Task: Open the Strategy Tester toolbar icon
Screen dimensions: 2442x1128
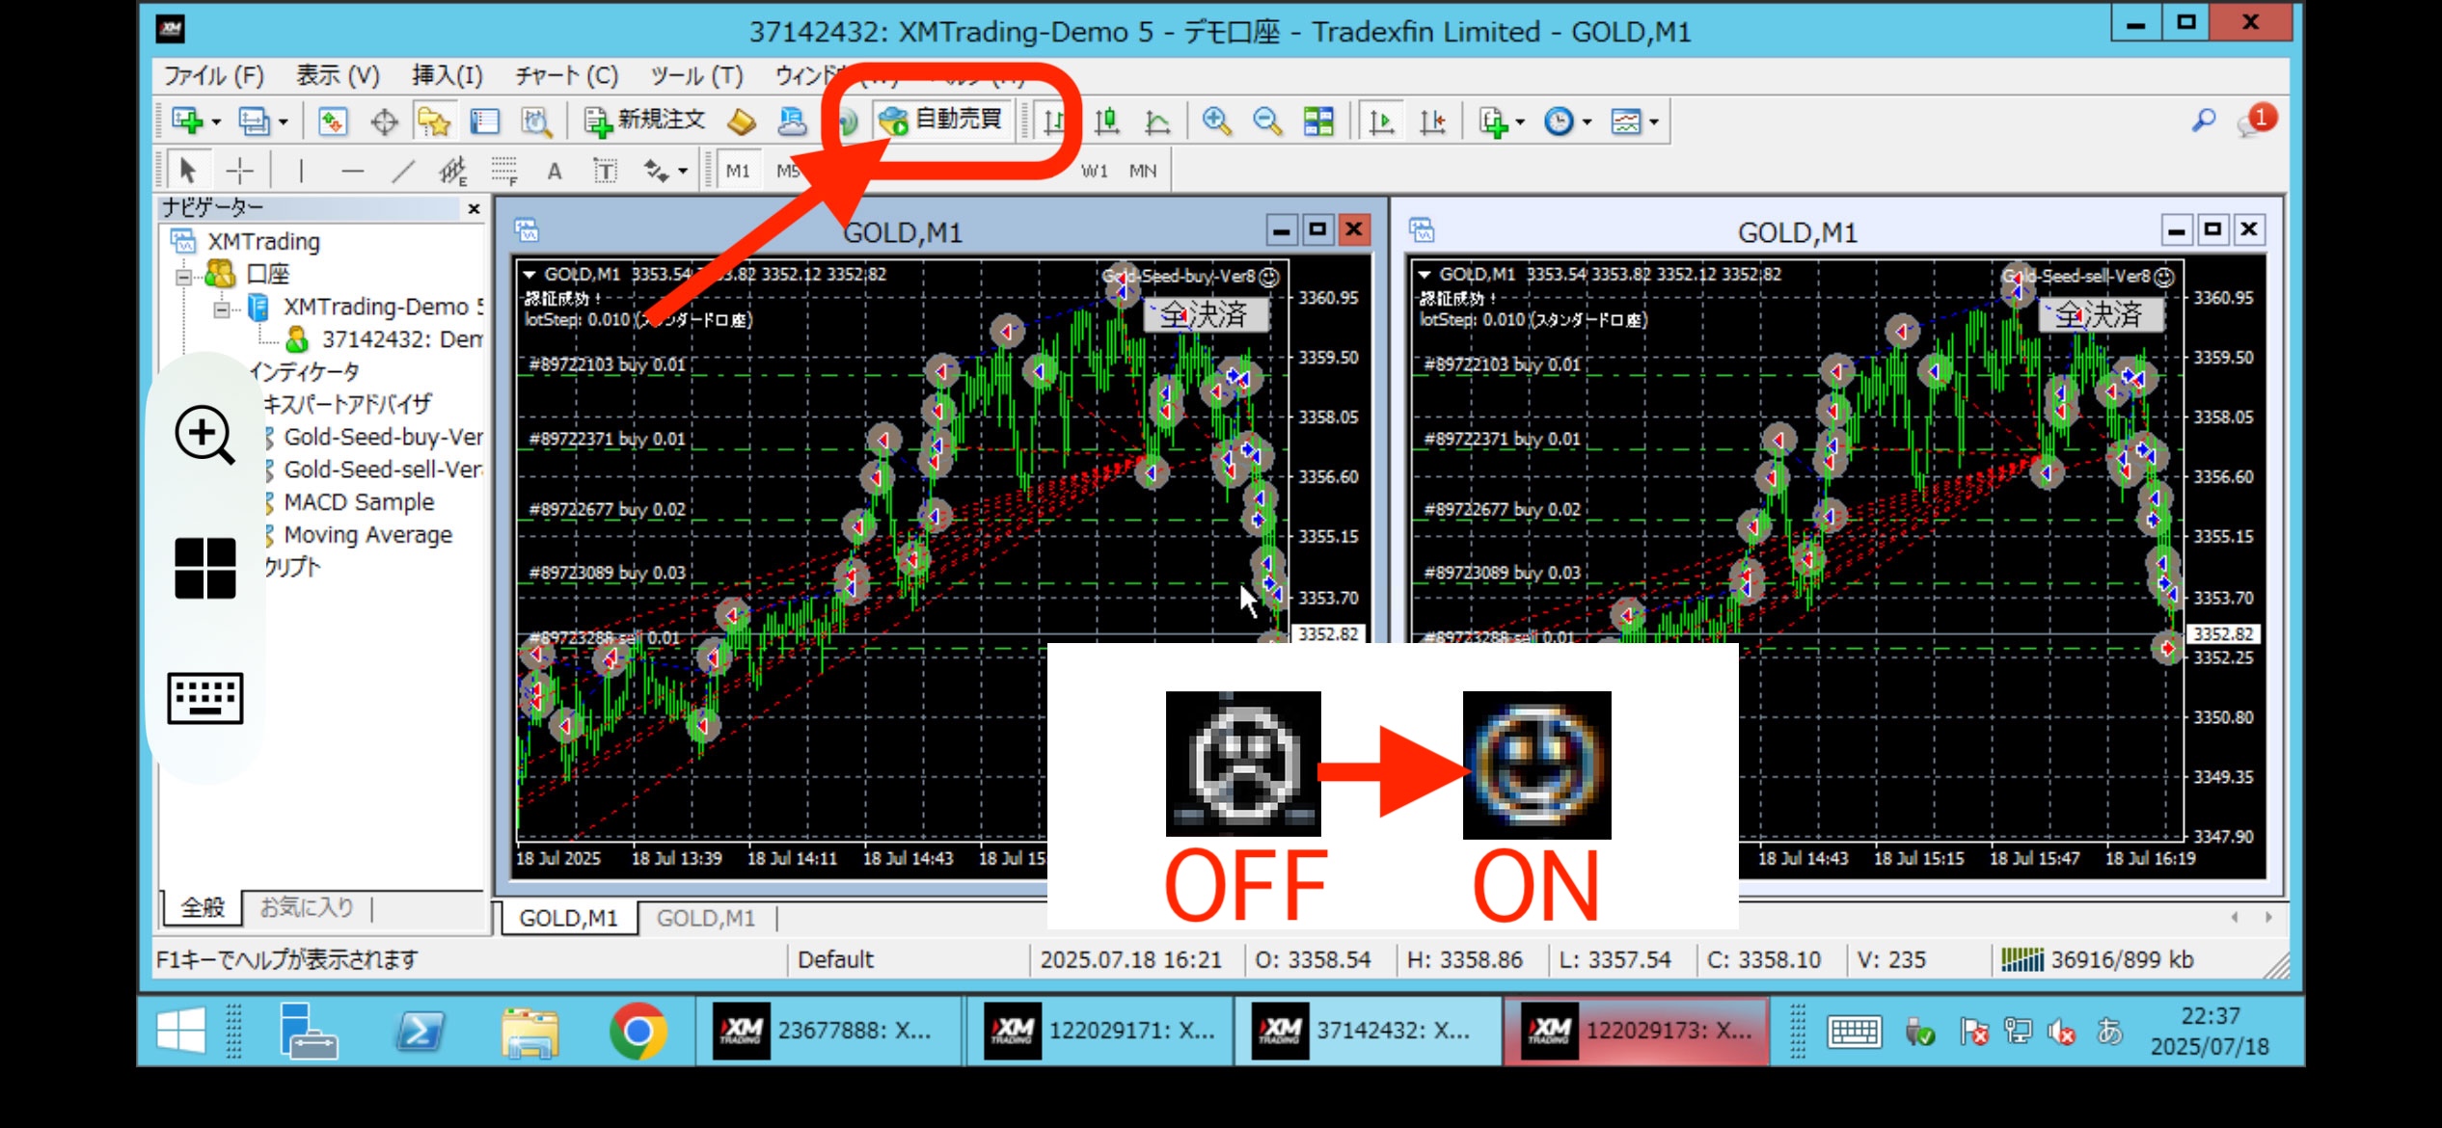Action: 536,121
